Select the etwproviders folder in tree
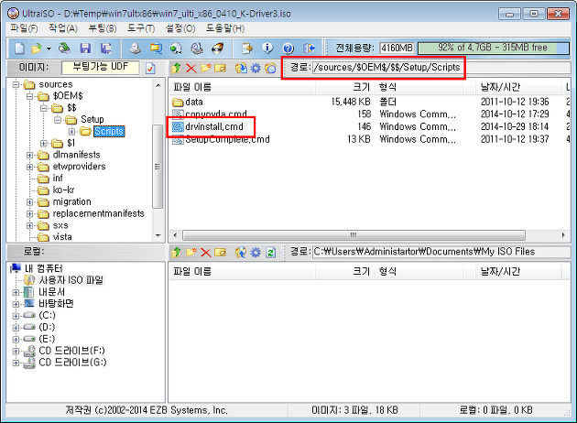 [x=79, y=167]
